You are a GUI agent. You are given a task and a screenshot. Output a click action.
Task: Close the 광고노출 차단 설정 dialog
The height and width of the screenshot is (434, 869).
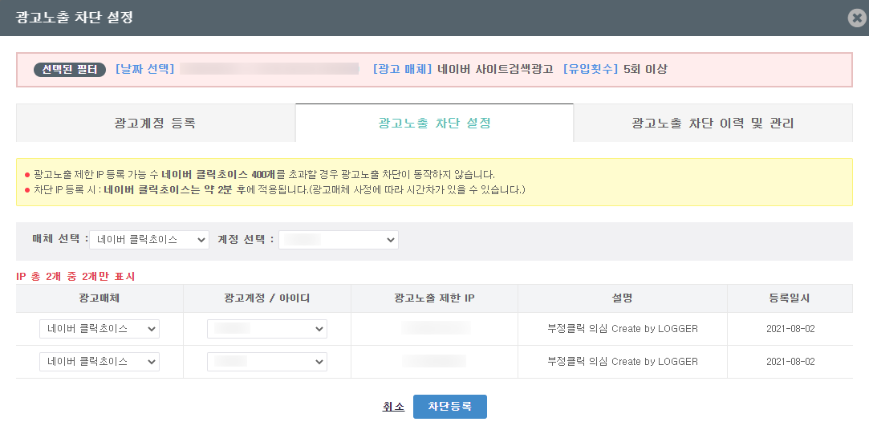[x=857, y=18]
